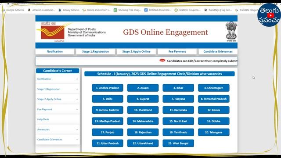
Task: Expand Notification in Candidate's Corner
Action: click(x=58, y=79)
